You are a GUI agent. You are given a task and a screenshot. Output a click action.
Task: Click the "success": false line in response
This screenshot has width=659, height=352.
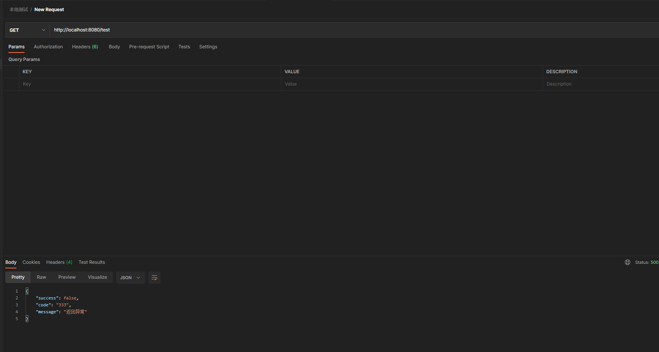(x=57, y=298)
